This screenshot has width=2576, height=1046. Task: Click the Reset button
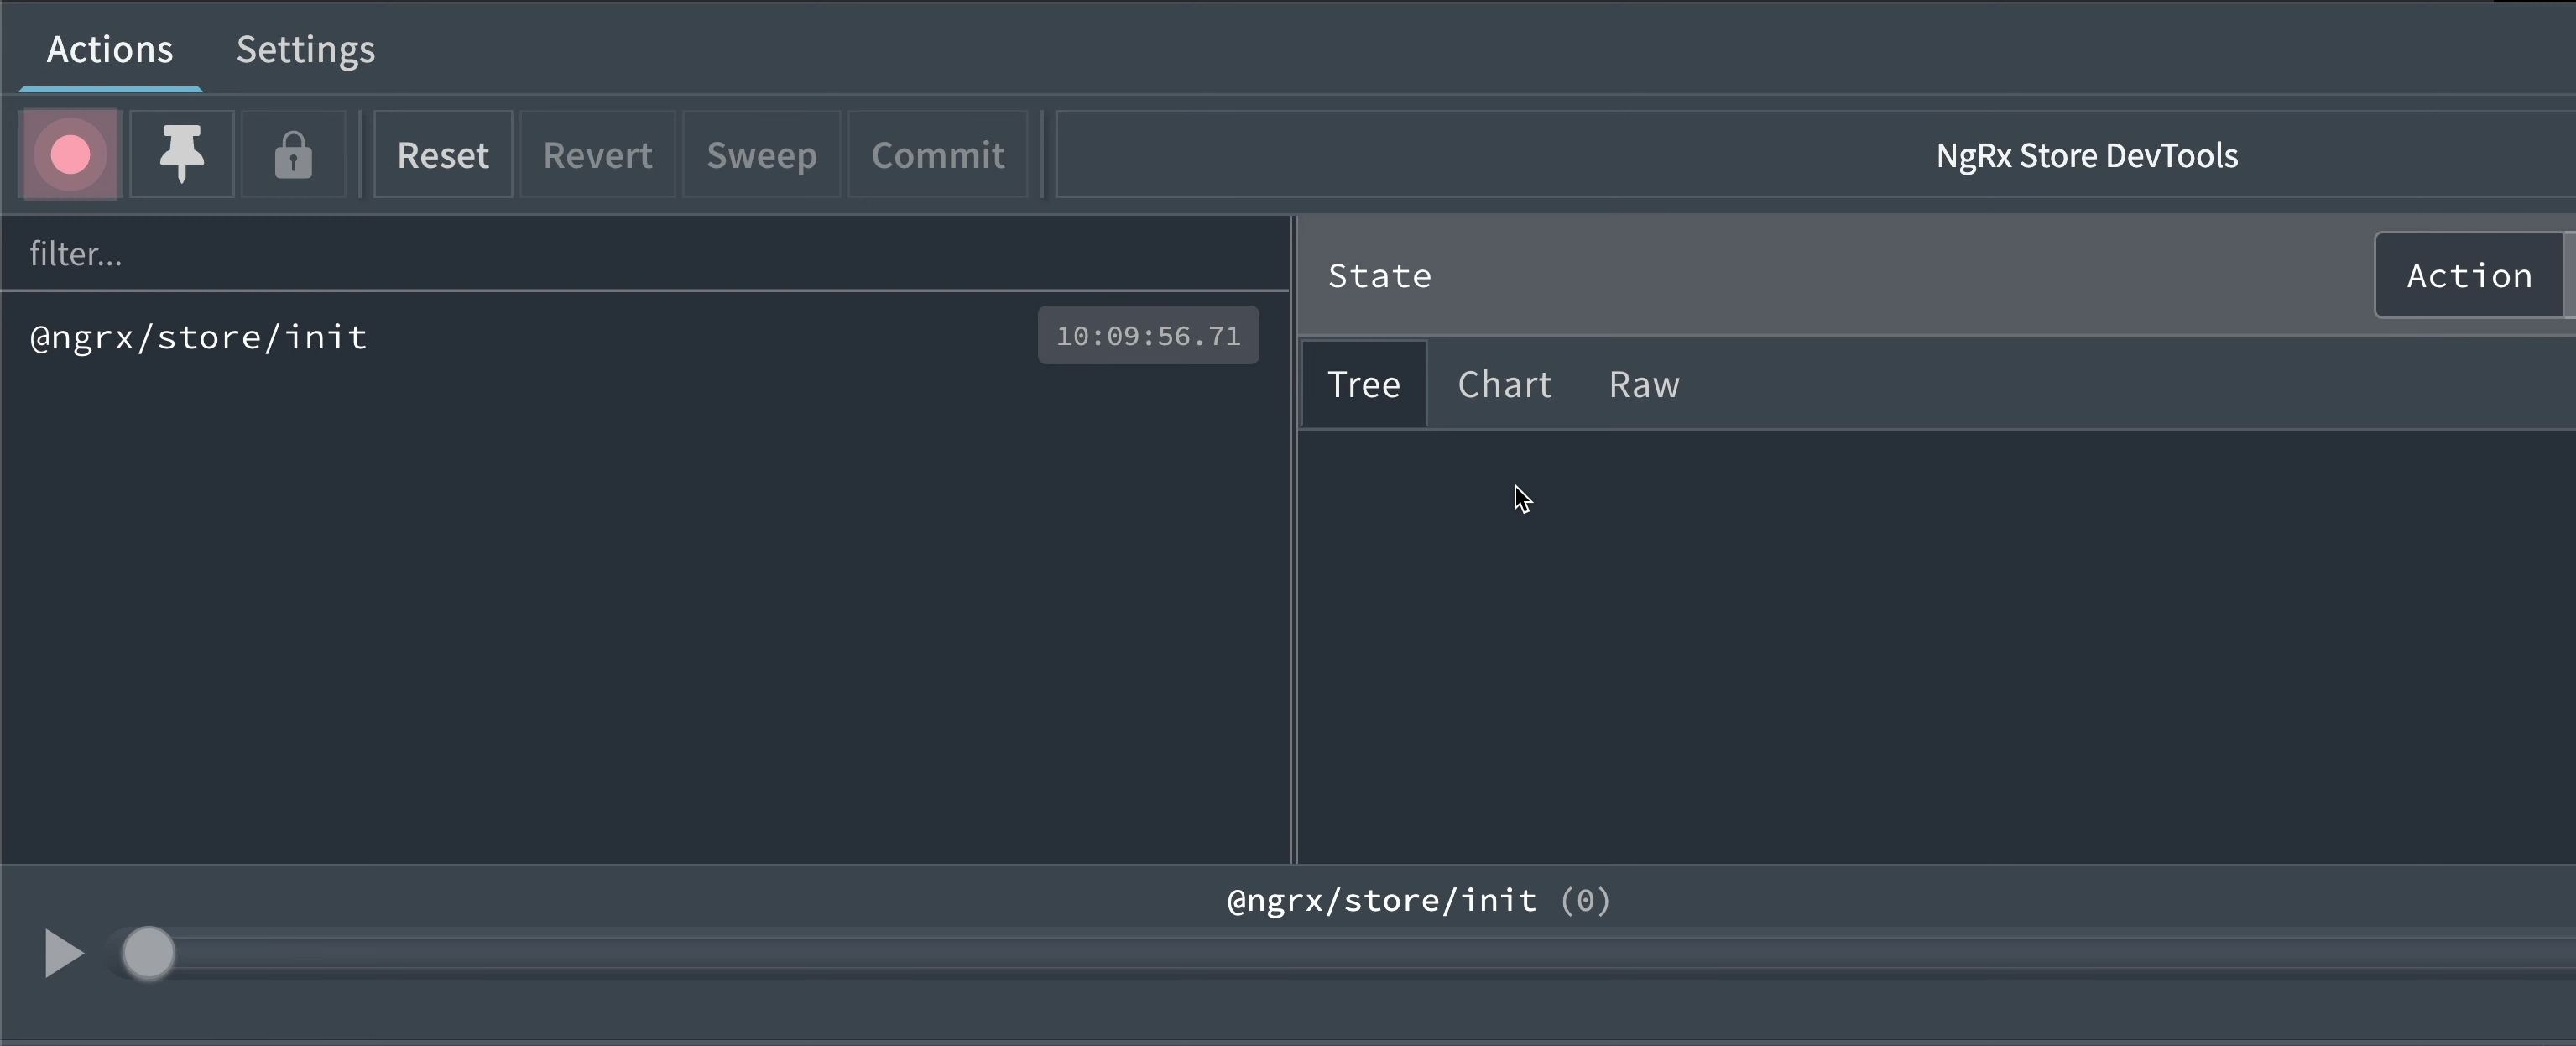tap(442, 154)
